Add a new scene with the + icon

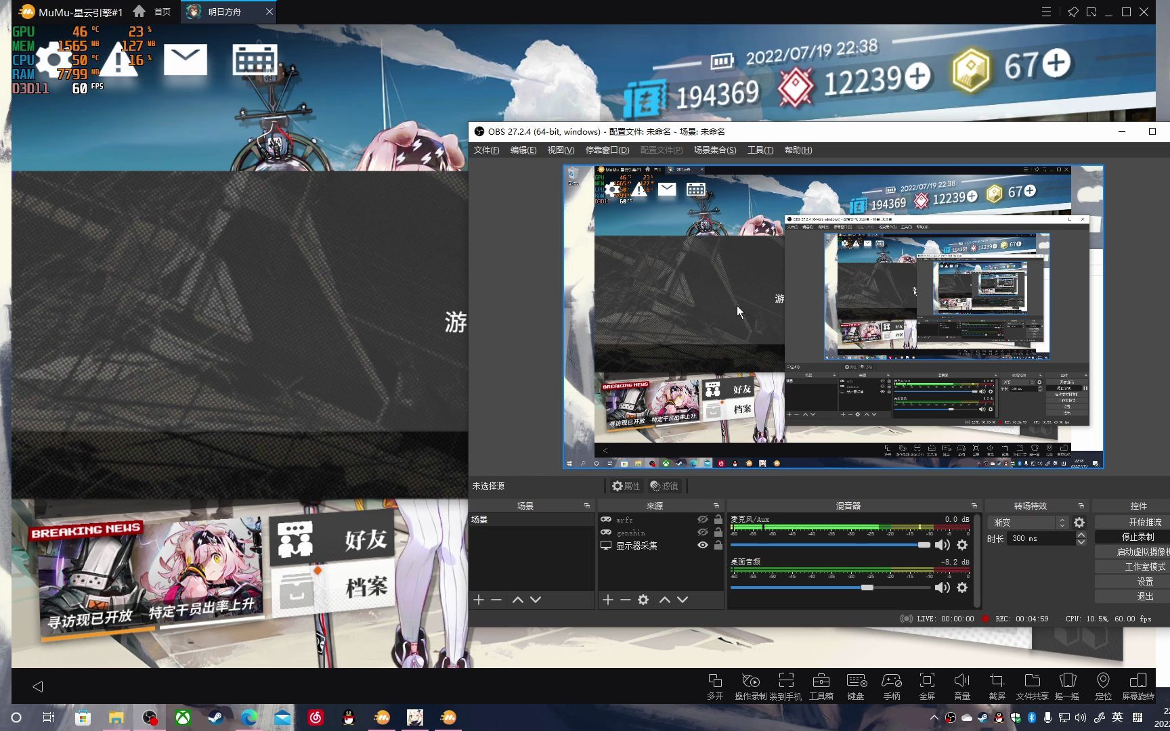[479, 600]
